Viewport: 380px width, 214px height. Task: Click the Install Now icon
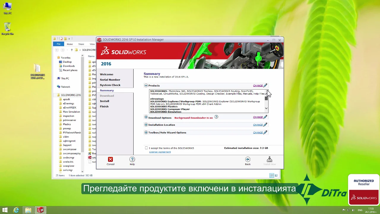point(270,160)
